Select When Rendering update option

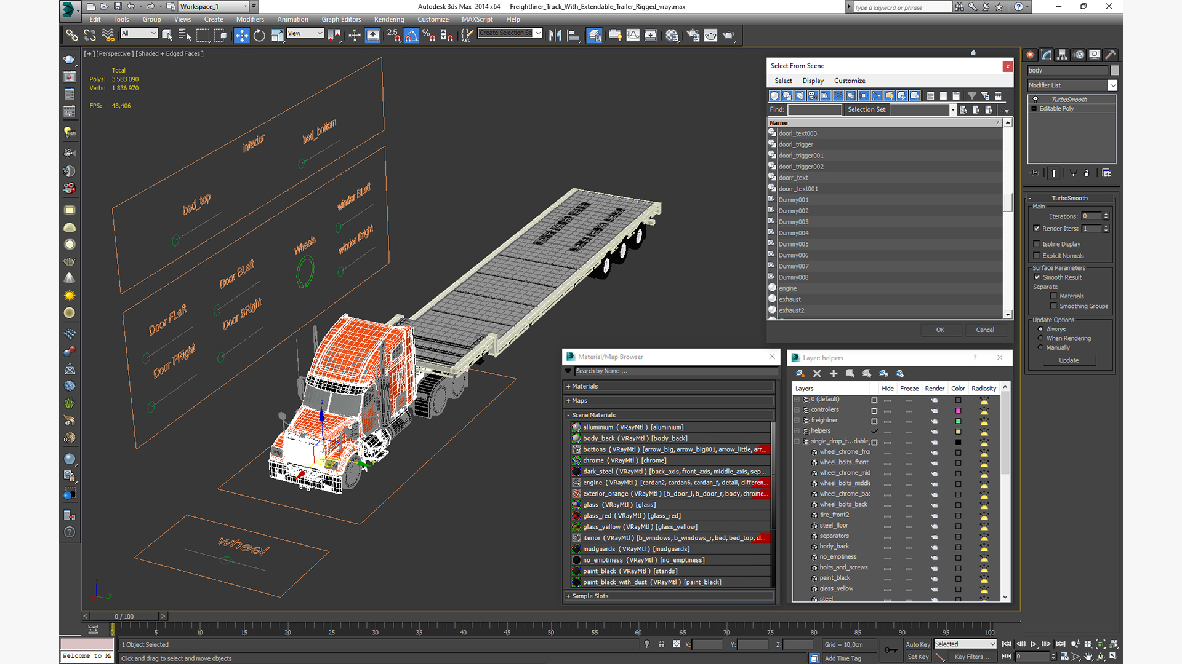(1040, 338)
